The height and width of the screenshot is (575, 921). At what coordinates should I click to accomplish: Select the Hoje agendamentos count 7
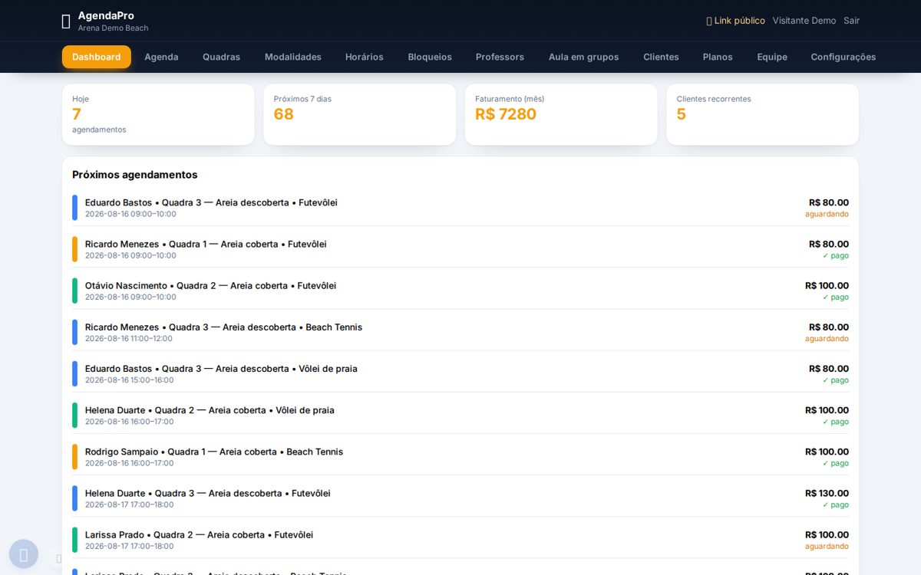77,114
